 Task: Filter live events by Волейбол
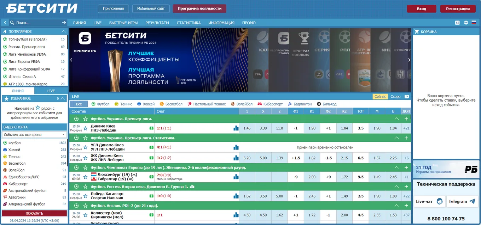[x=242, y=104]
